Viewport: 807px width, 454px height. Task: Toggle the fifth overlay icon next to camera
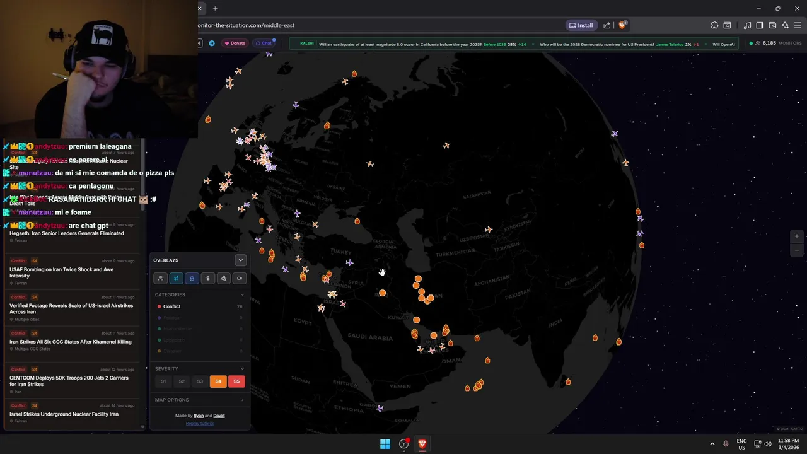223,278
